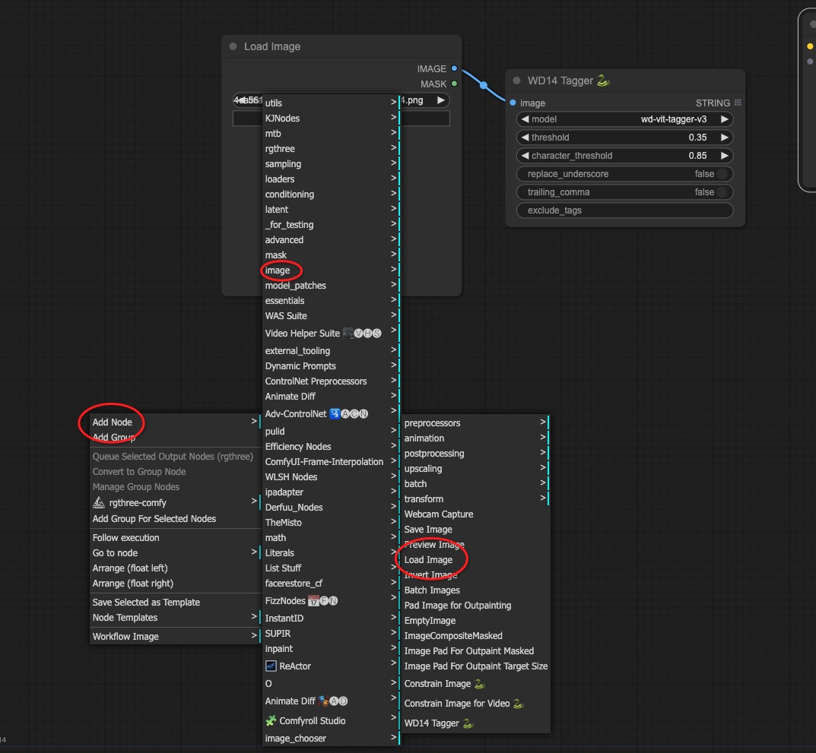
Task: Click the IMAGE output port on Load Image
Action: 454,69
